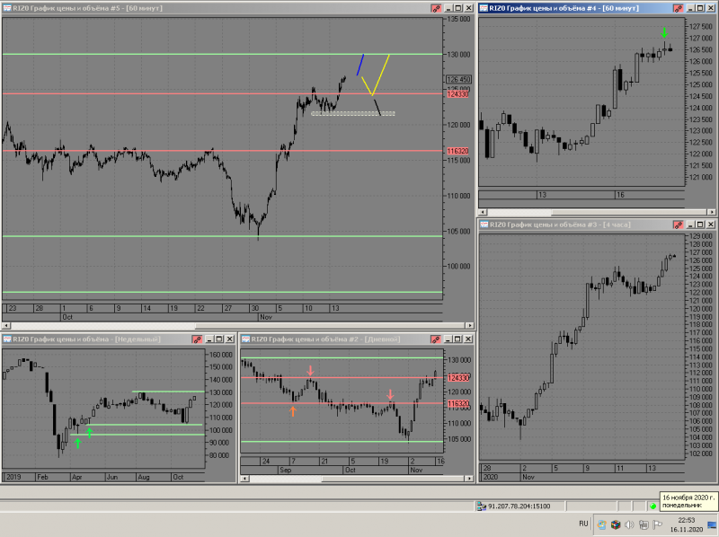Select the green arrow marker in chart #4
Viewport: 719px width, 537px height.
pos(664,32)
